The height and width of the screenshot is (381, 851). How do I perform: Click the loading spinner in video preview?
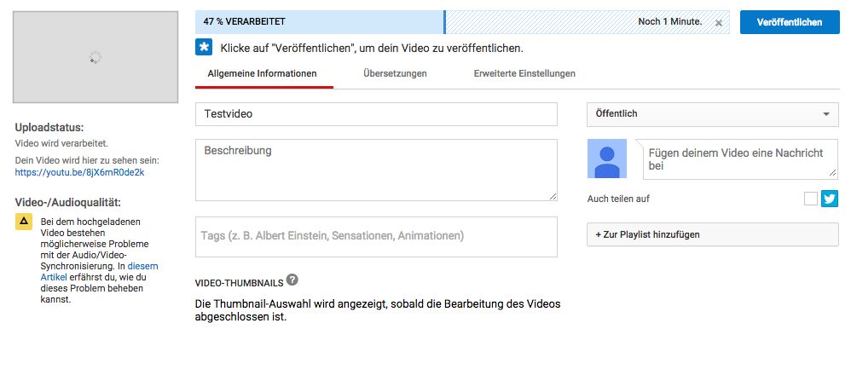(x=95, y=57)
